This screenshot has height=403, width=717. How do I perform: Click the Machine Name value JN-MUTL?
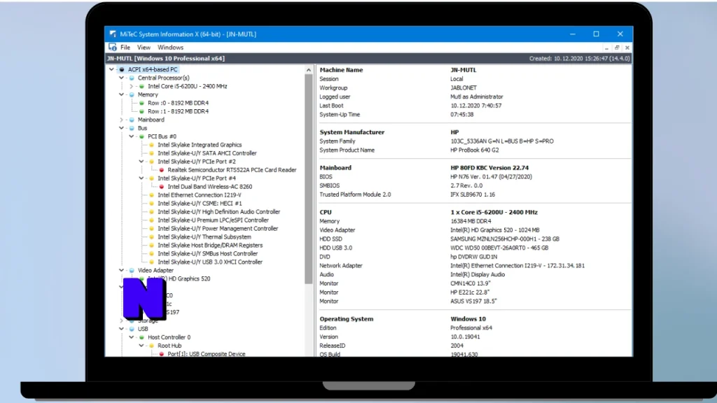tap(464, 70)
